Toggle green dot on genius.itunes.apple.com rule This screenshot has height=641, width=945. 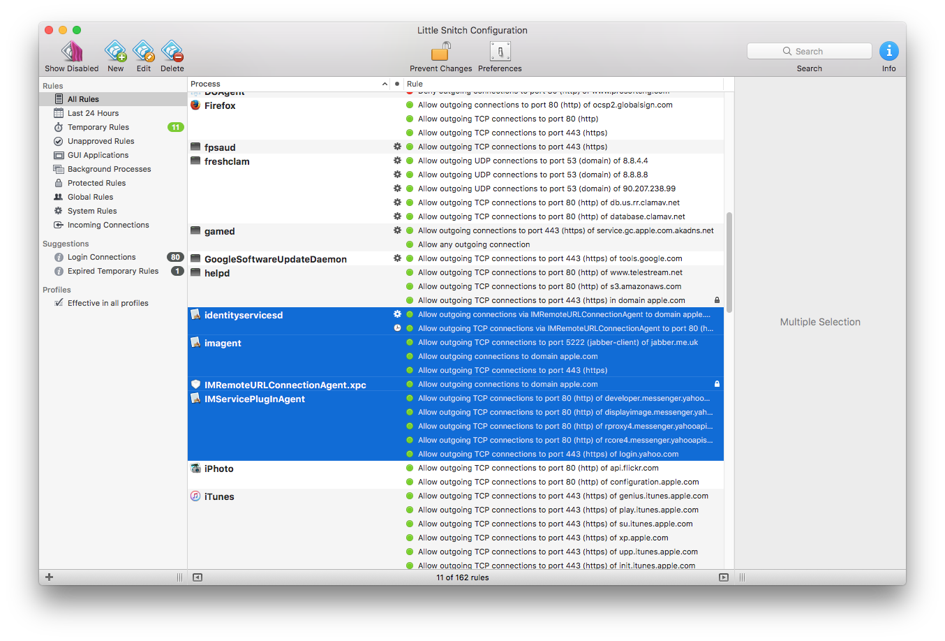pyautogui.click(x=410, y=496)
